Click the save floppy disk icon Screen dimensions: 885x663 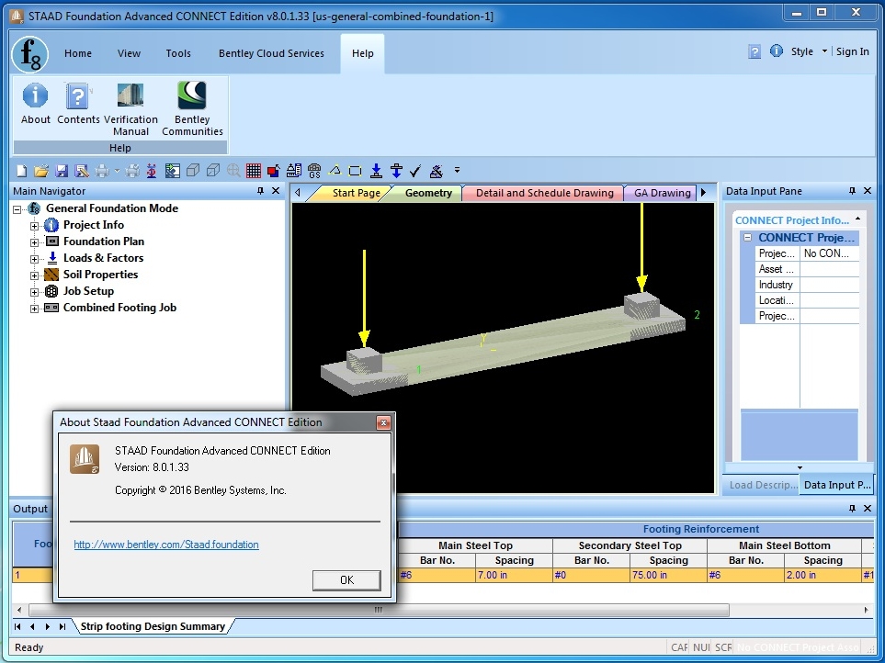pyautogui.click(x=62, y=170)
